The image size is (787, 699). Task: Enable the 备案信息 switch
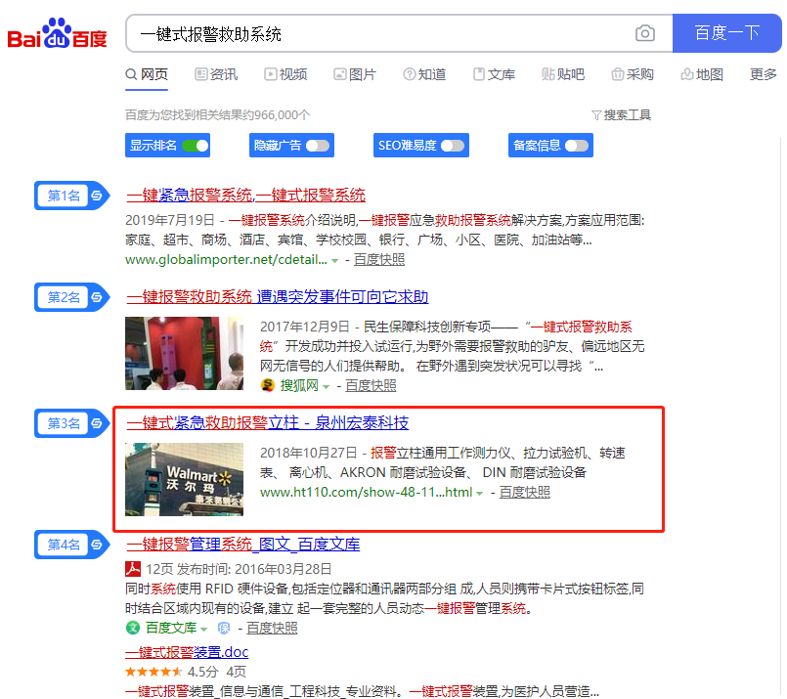click(577, 146)
